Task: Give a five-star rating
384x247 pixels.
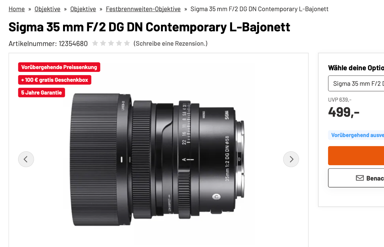Action: coord(127,43)
